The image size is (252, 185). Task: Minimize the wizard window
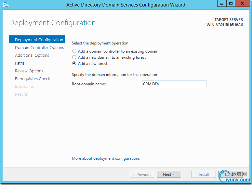pyautogui.click(x=222, y=3)
